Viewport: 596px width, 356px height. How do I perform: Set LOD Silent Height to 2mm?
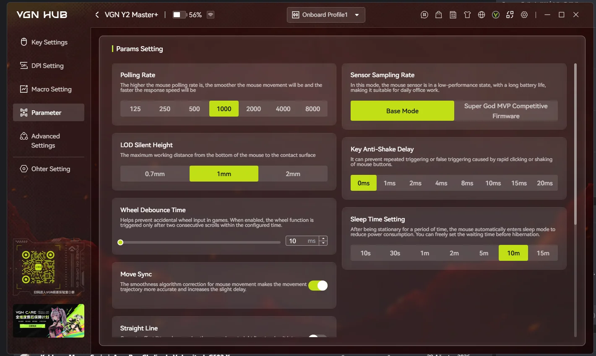293,174
